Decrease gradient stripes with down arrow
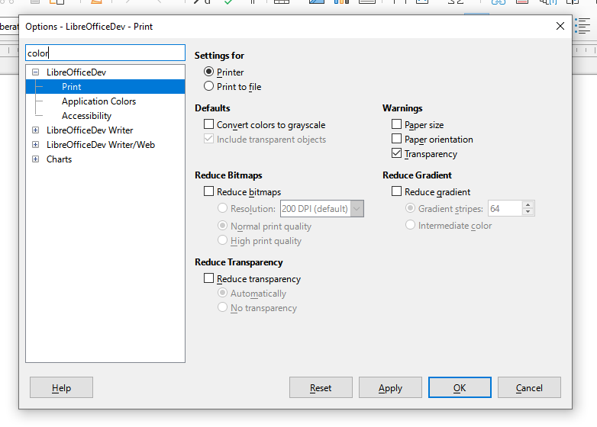The width and height of the screenshot is (597, 427). click(x=528, y=212)
